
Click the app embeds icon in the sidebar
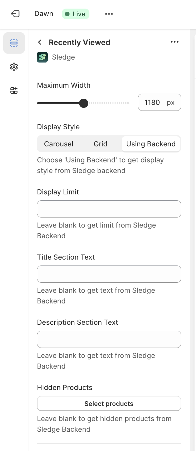coord(14,90)
